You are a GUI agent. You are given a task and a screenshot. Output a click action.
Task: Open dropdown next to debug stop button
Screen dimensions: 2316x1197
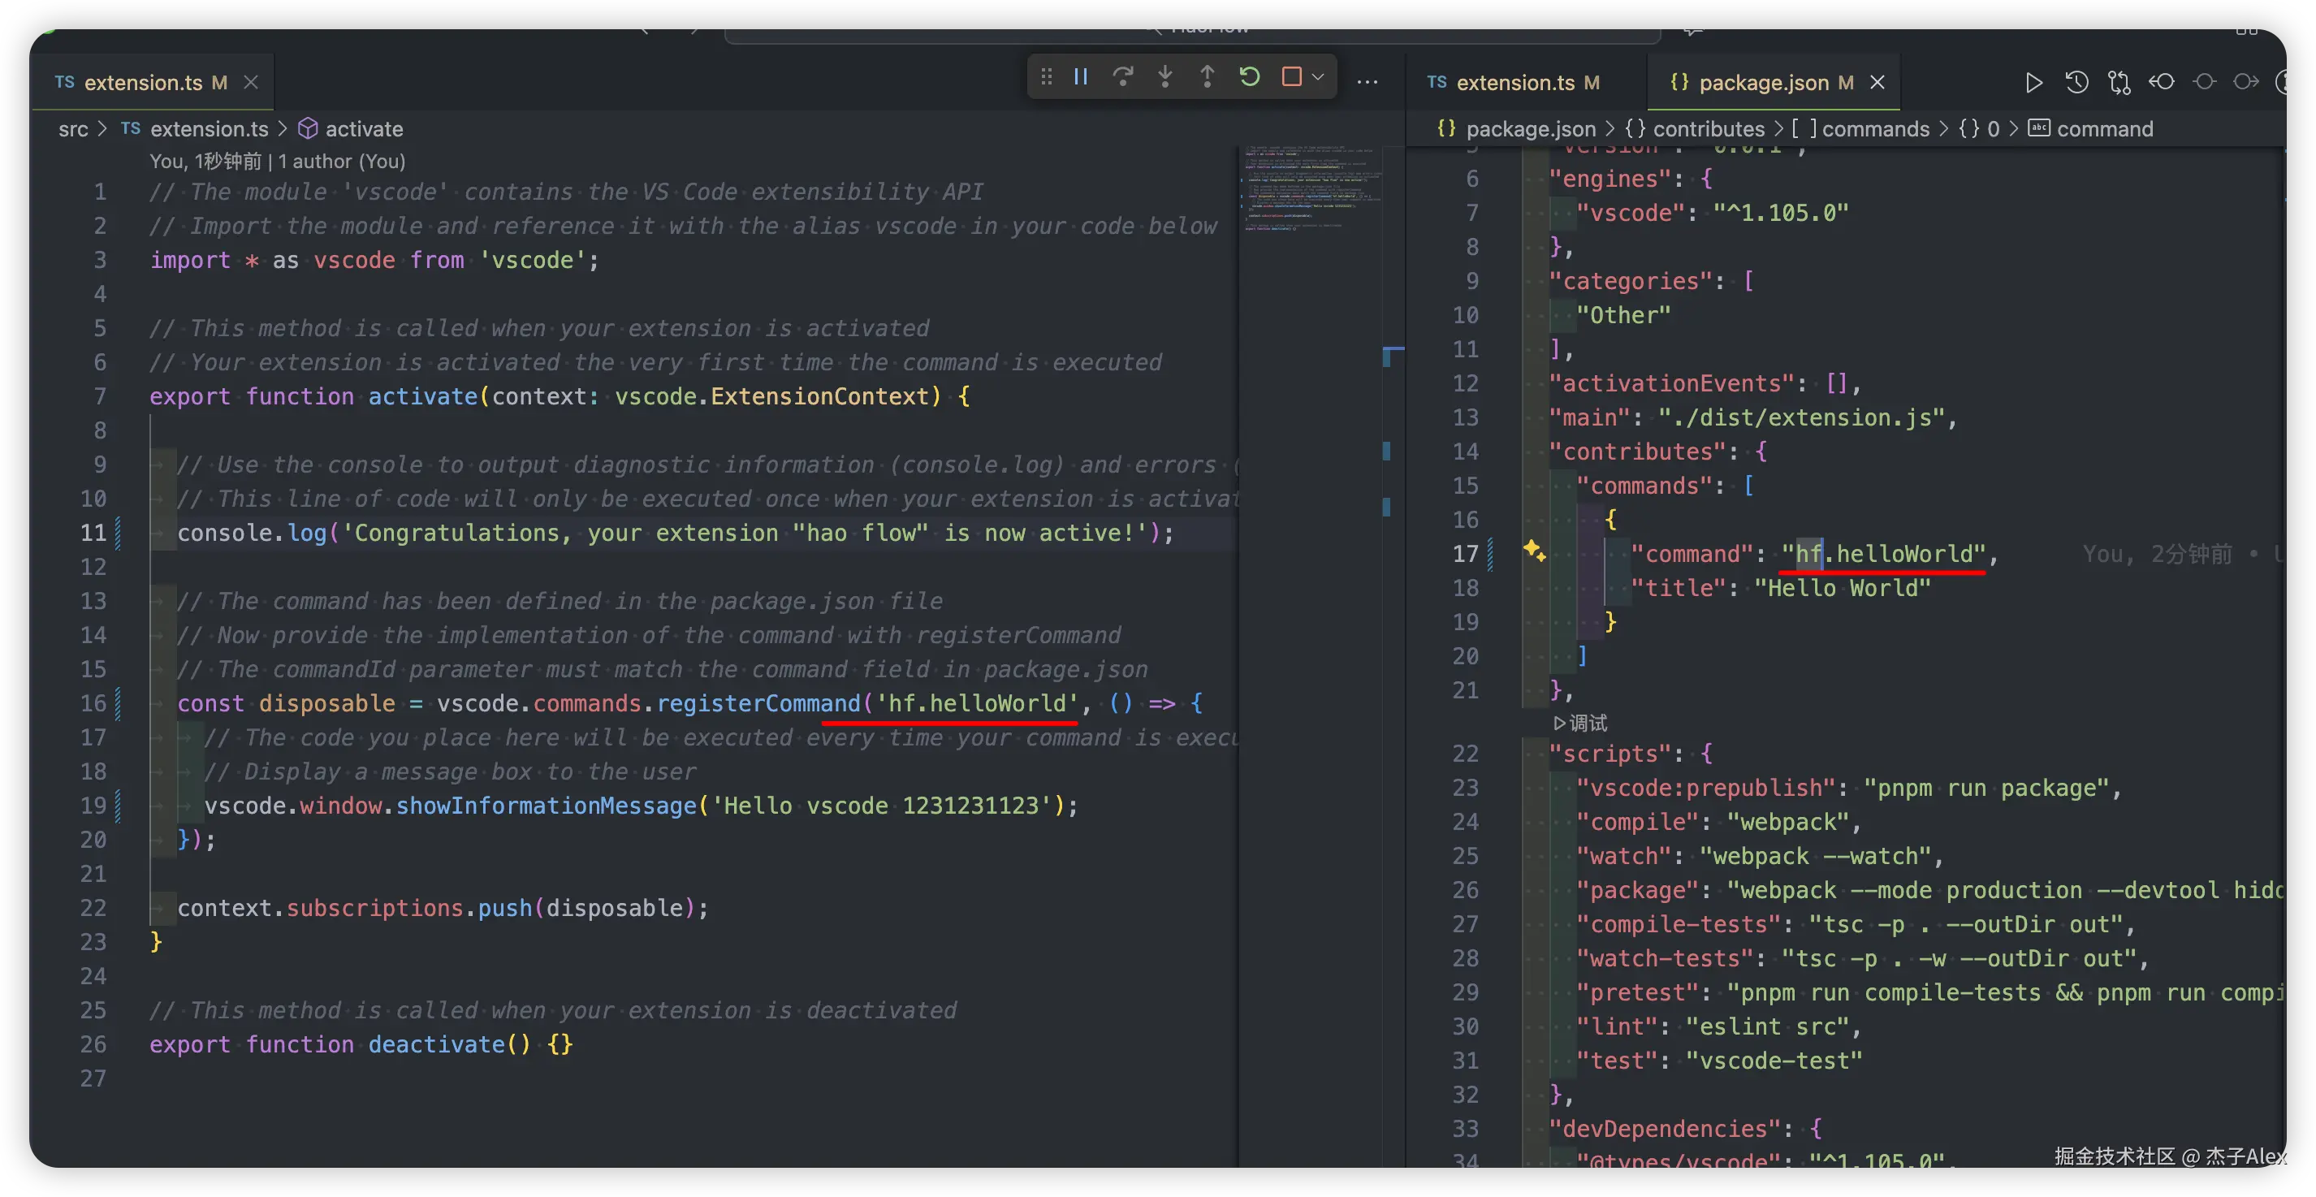tap(1318, 77)
